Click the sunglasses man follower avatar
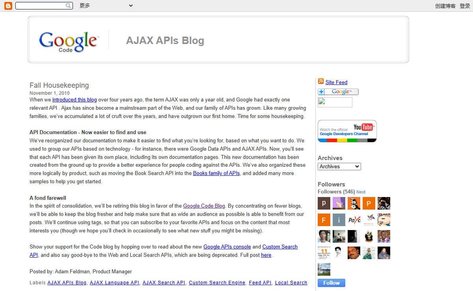473x291 pixels. coord(369,253)
